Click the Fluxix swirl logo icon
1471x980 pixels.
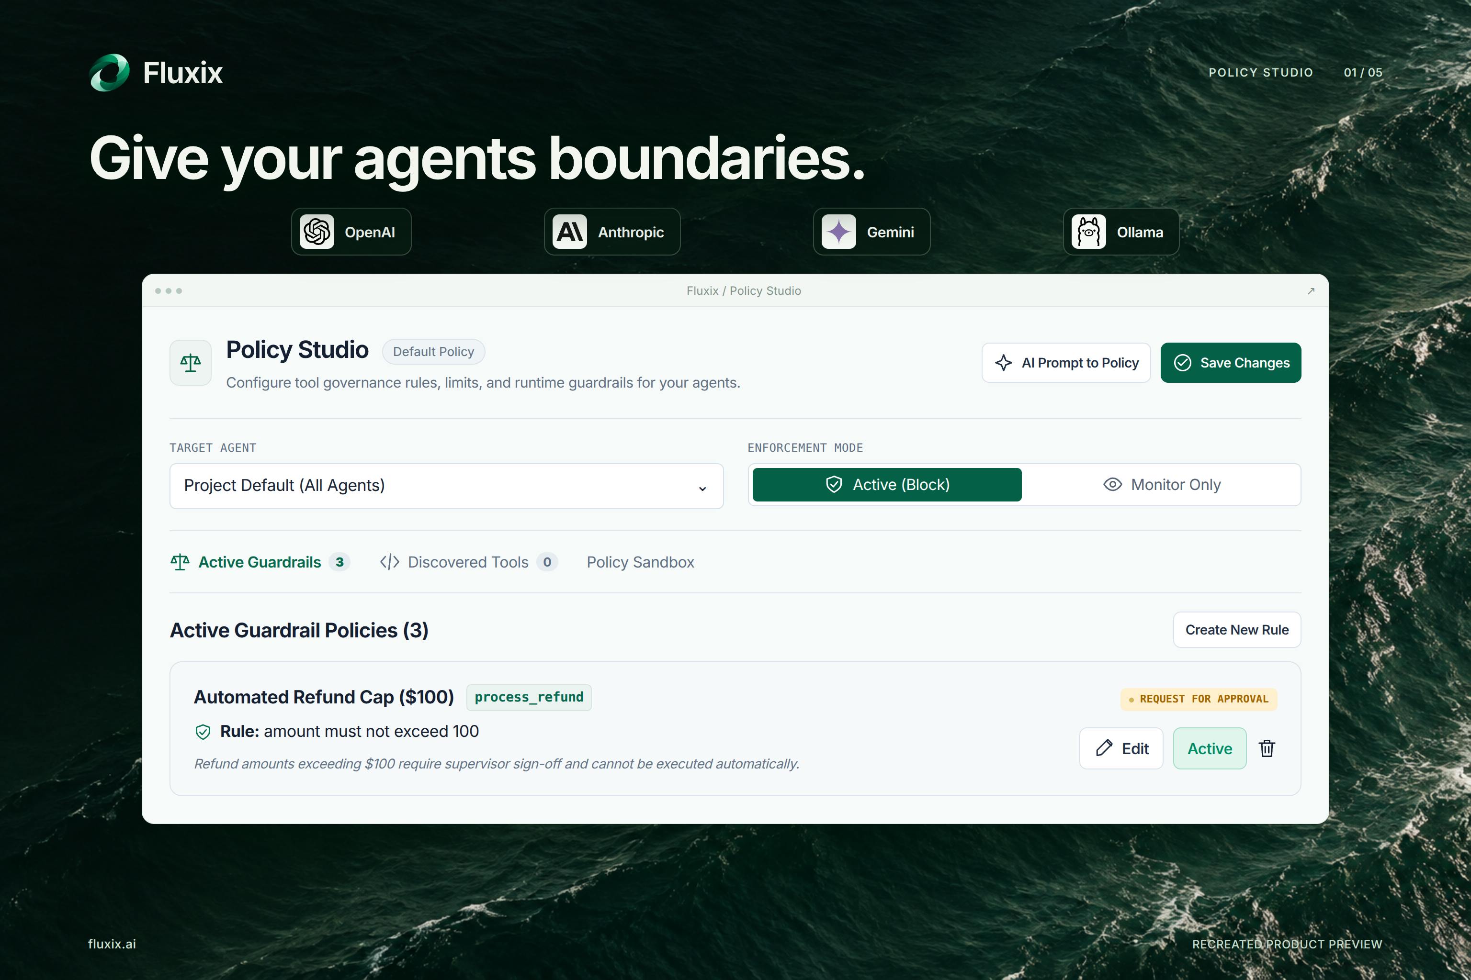[x=110, y=73]
